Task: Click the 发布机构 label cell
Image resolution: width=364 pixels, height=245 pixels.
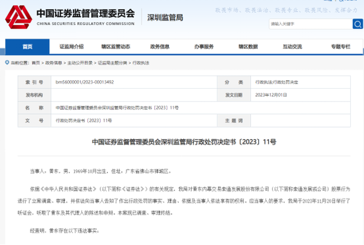Action: pos(34,95)
